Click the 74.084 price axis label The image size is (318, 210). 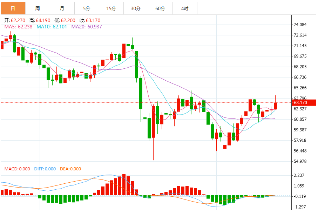(x=300, y=25)
